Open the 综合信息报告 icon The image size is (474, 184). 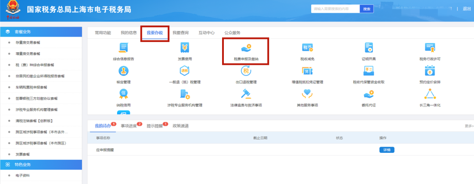coord(123,48)
